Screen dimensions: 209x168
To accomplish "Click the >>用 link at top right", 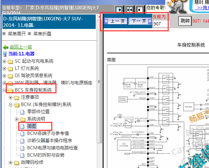I will click(201, 8).
